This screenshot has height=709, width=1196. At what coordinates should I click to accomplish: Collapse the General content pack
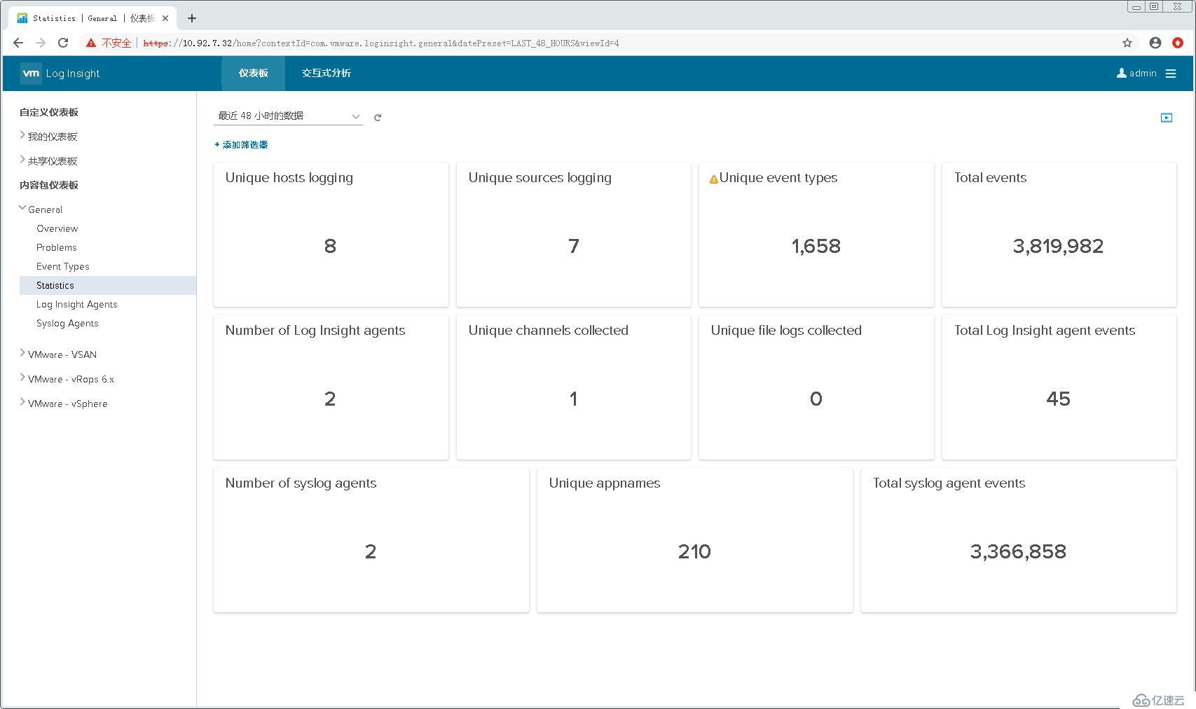[x=22, y=208]
